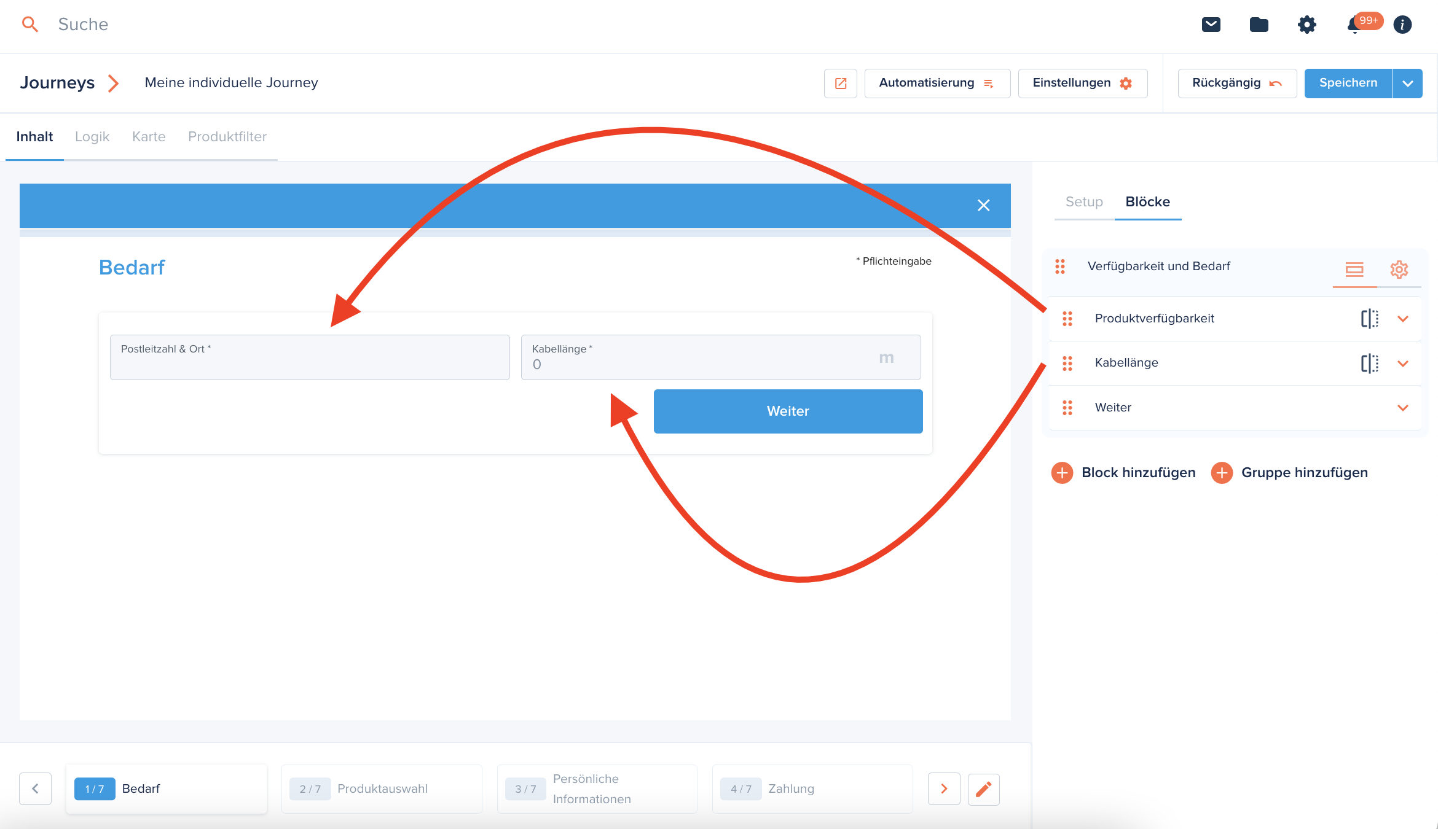Viewport: 1438px width, 829px height.
Task: Click the Speichern button
Action: [x=1348, y=84]
